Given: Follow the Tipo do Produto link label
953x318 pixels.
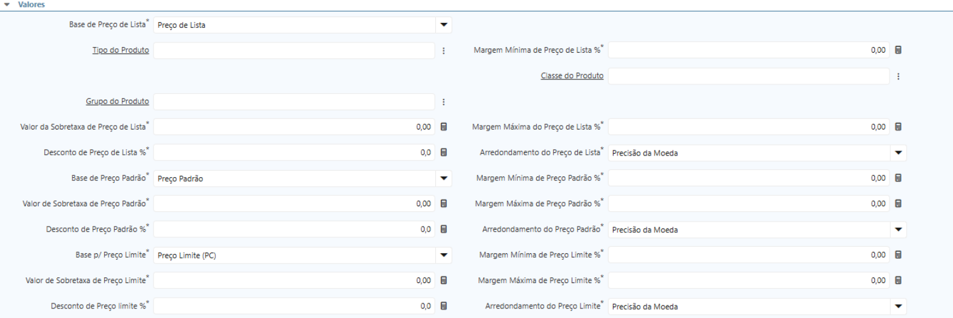Looking at the screenshot, I should click(121, 50).
